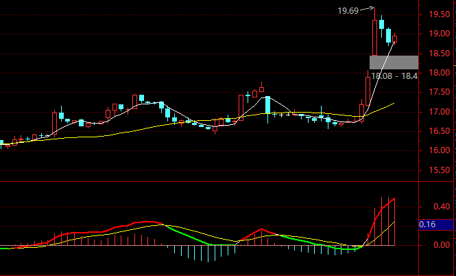The width and height of the screenshot is (456, 276).
Task: Click the longest cyan MACD histogram bar
Action: click(x=206, y=253)
